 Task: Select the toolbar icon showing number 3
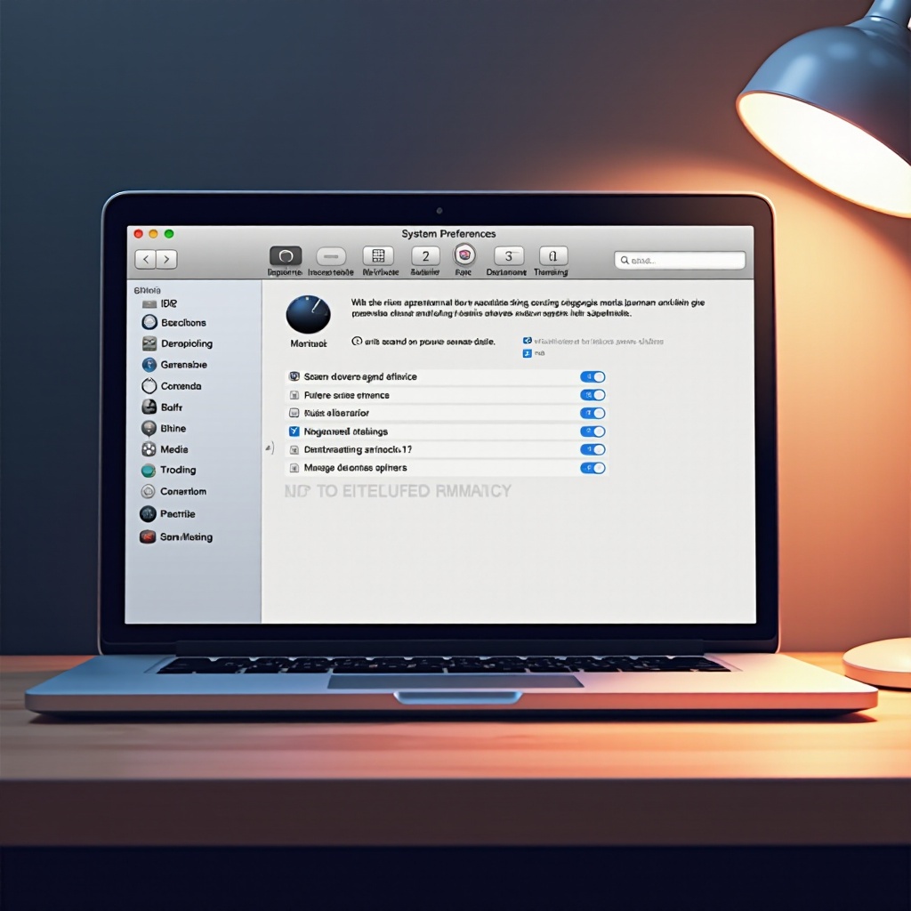coord(509,255)
